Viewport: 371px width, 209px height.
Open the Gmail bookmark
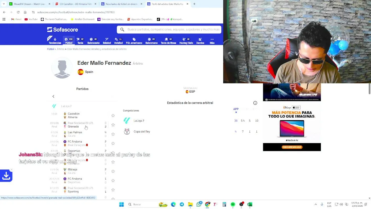[x=16, y=19]
